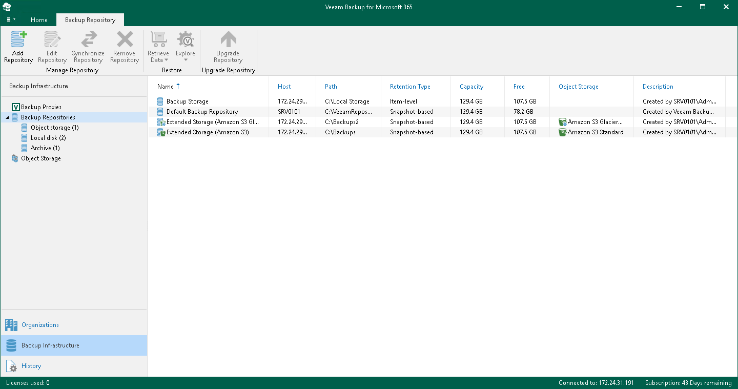Open the main application menu button
The image size is (738, 389).
pos(11,20)
